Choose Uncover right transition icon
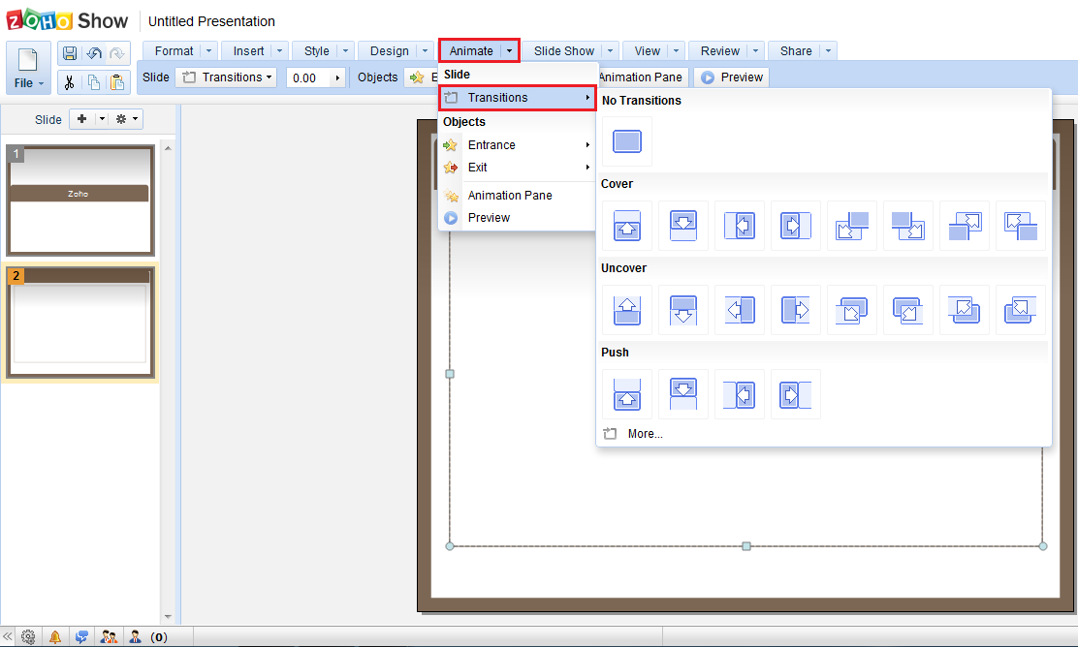Viewport: 1078px width, 647px height. [796, 311]
